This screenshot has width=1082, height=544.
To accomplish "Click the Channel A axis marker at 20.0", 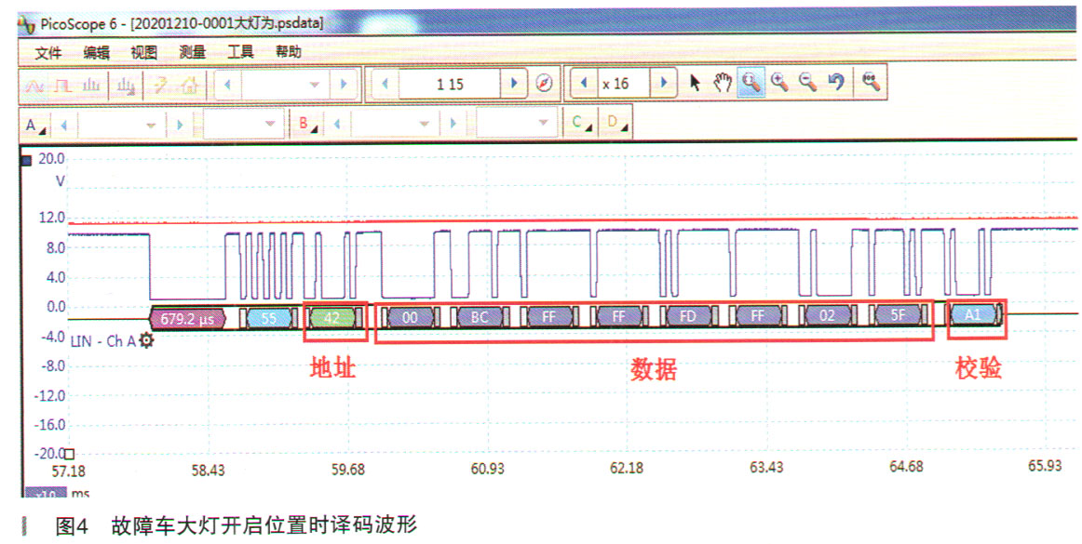I will [28, 161].
